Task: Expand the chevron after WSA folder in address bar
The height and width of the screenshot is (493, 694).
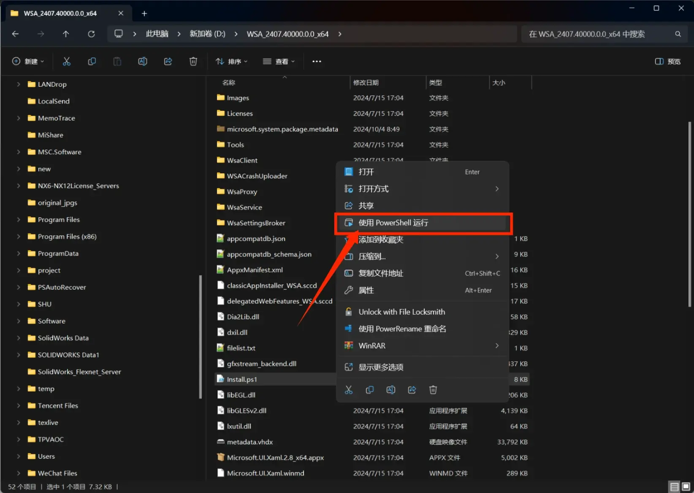Action: click(x=340, y=34)
